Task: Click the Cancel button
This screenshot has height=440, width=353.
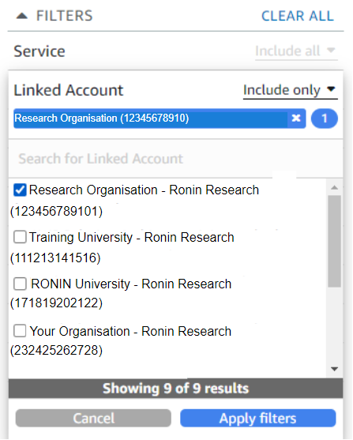Action: pyautogui.click(x=93, y=418)
